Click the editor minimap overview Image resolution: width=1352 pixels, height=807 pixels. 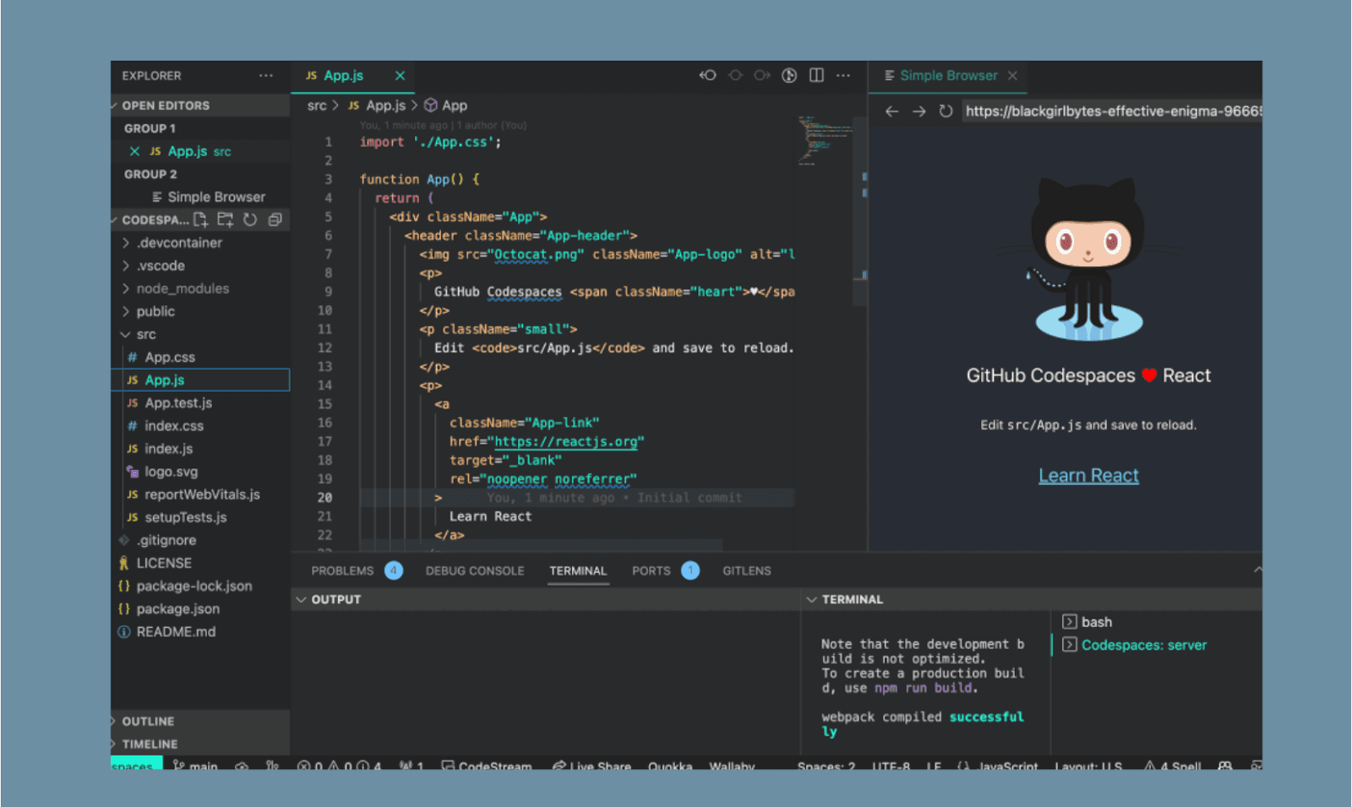pyautogui.click(x=826, y=141)
